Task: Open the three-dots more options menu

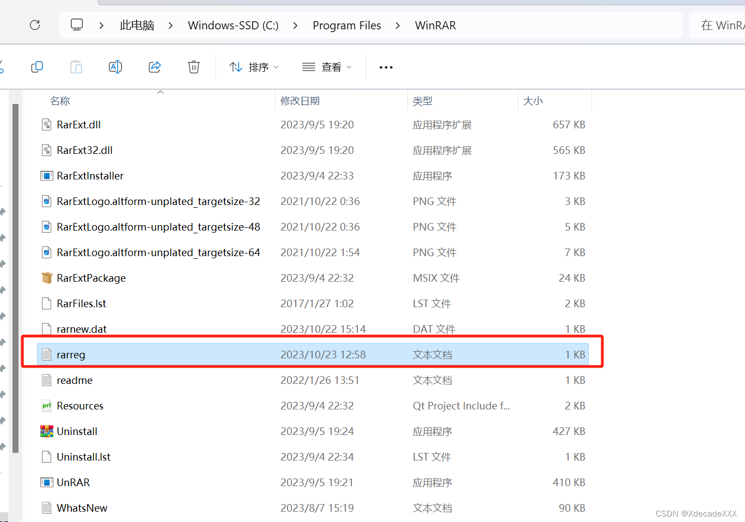Action: coord(386,67)
